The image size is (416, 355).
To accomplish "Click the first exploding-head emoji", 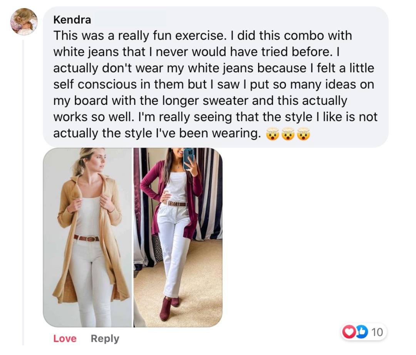I will (x=272, y=134).
